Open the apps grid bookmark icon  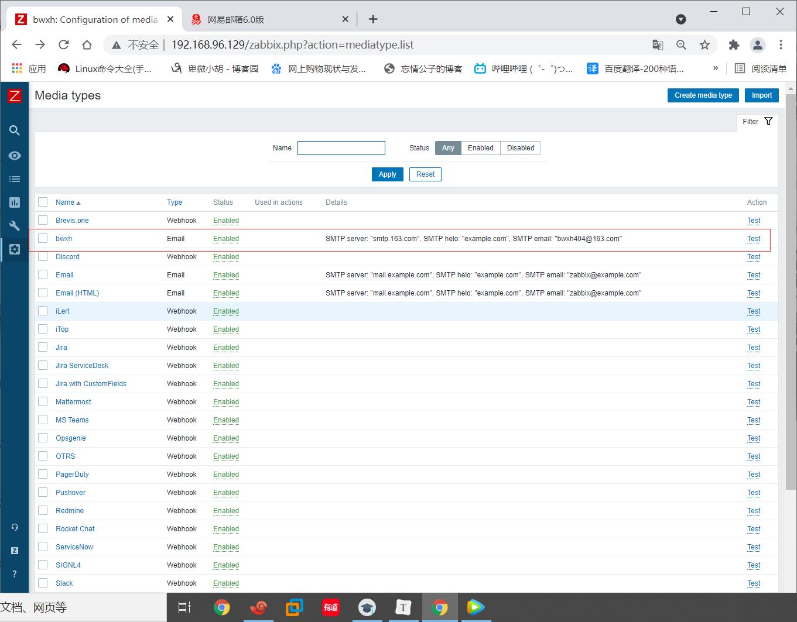[x=17, y=68]
